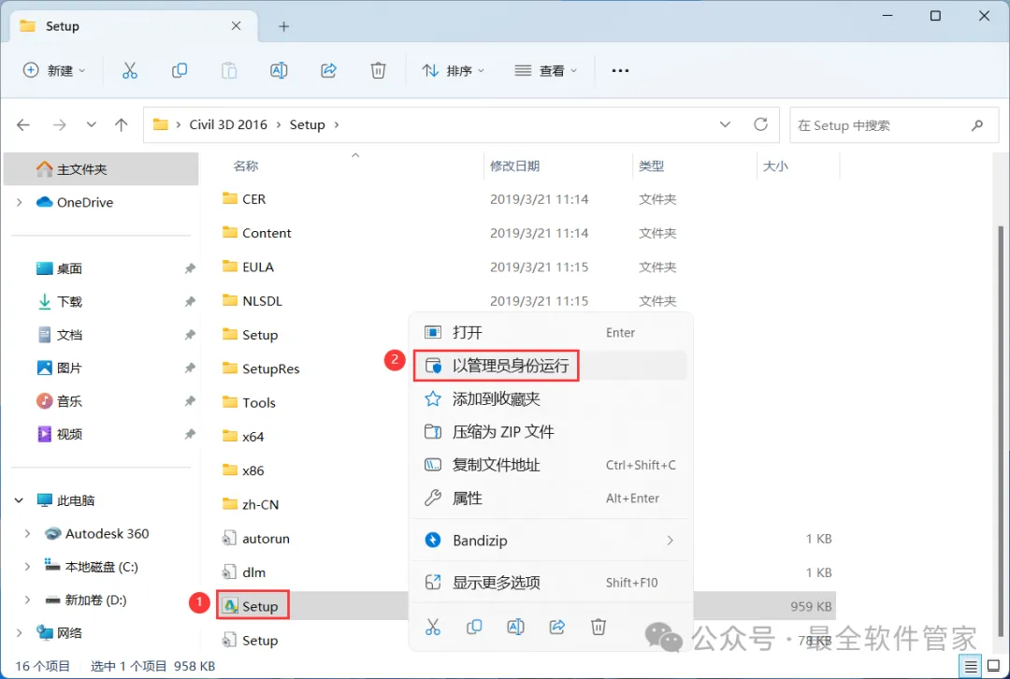This screenshot has width=1010, height=679.
Task: Open recent locations dropdown arrow
Action: [92, 124]
